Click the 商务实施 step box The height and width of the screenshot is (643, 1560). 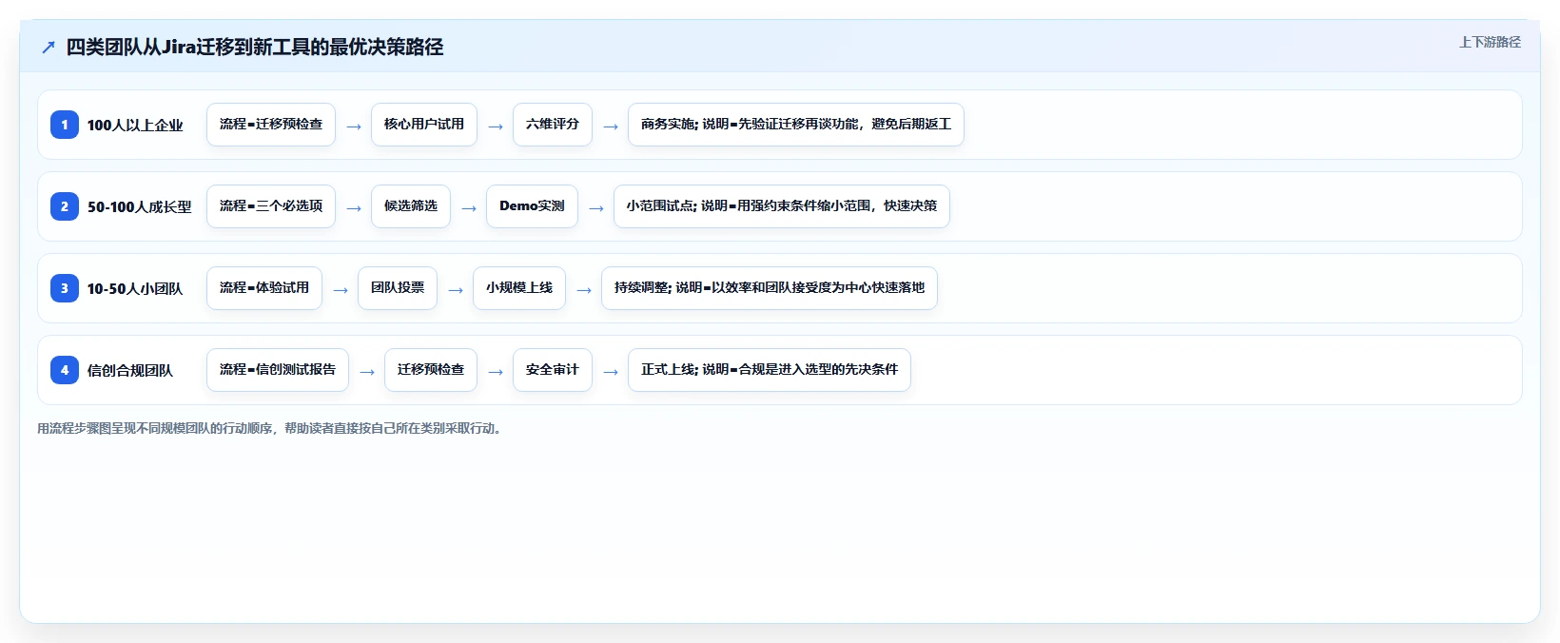pos(796,125)
